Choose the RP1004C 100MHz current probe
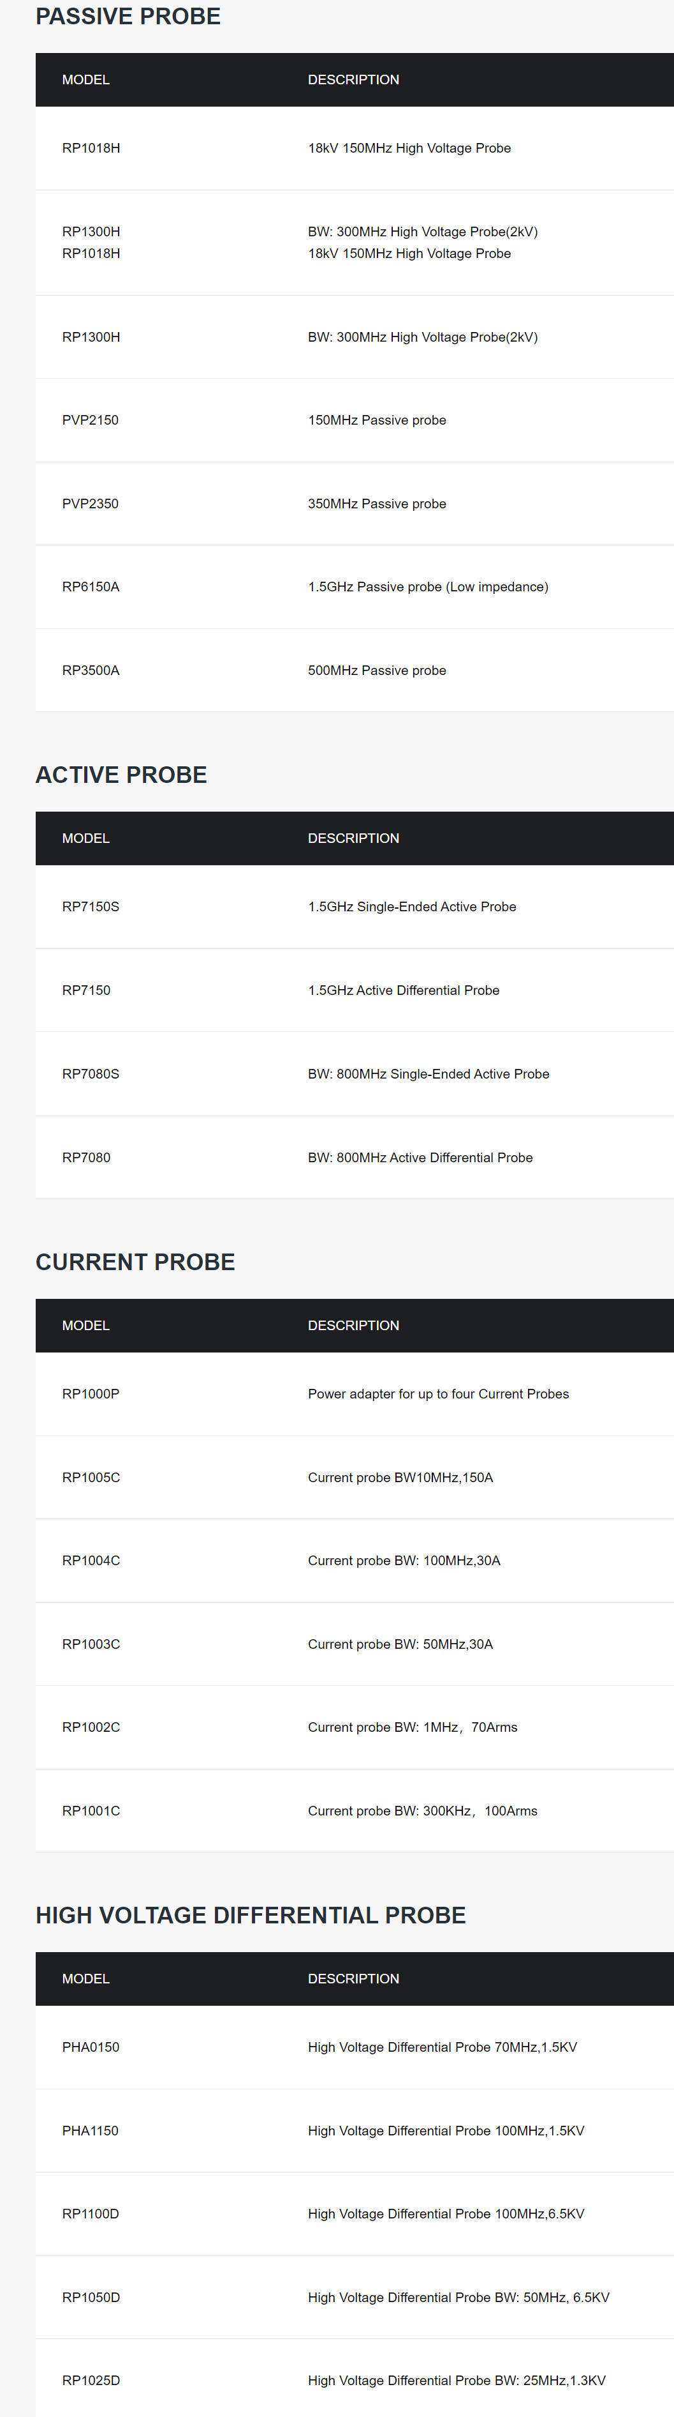The image size is (674, 2417). (355, 1561)
